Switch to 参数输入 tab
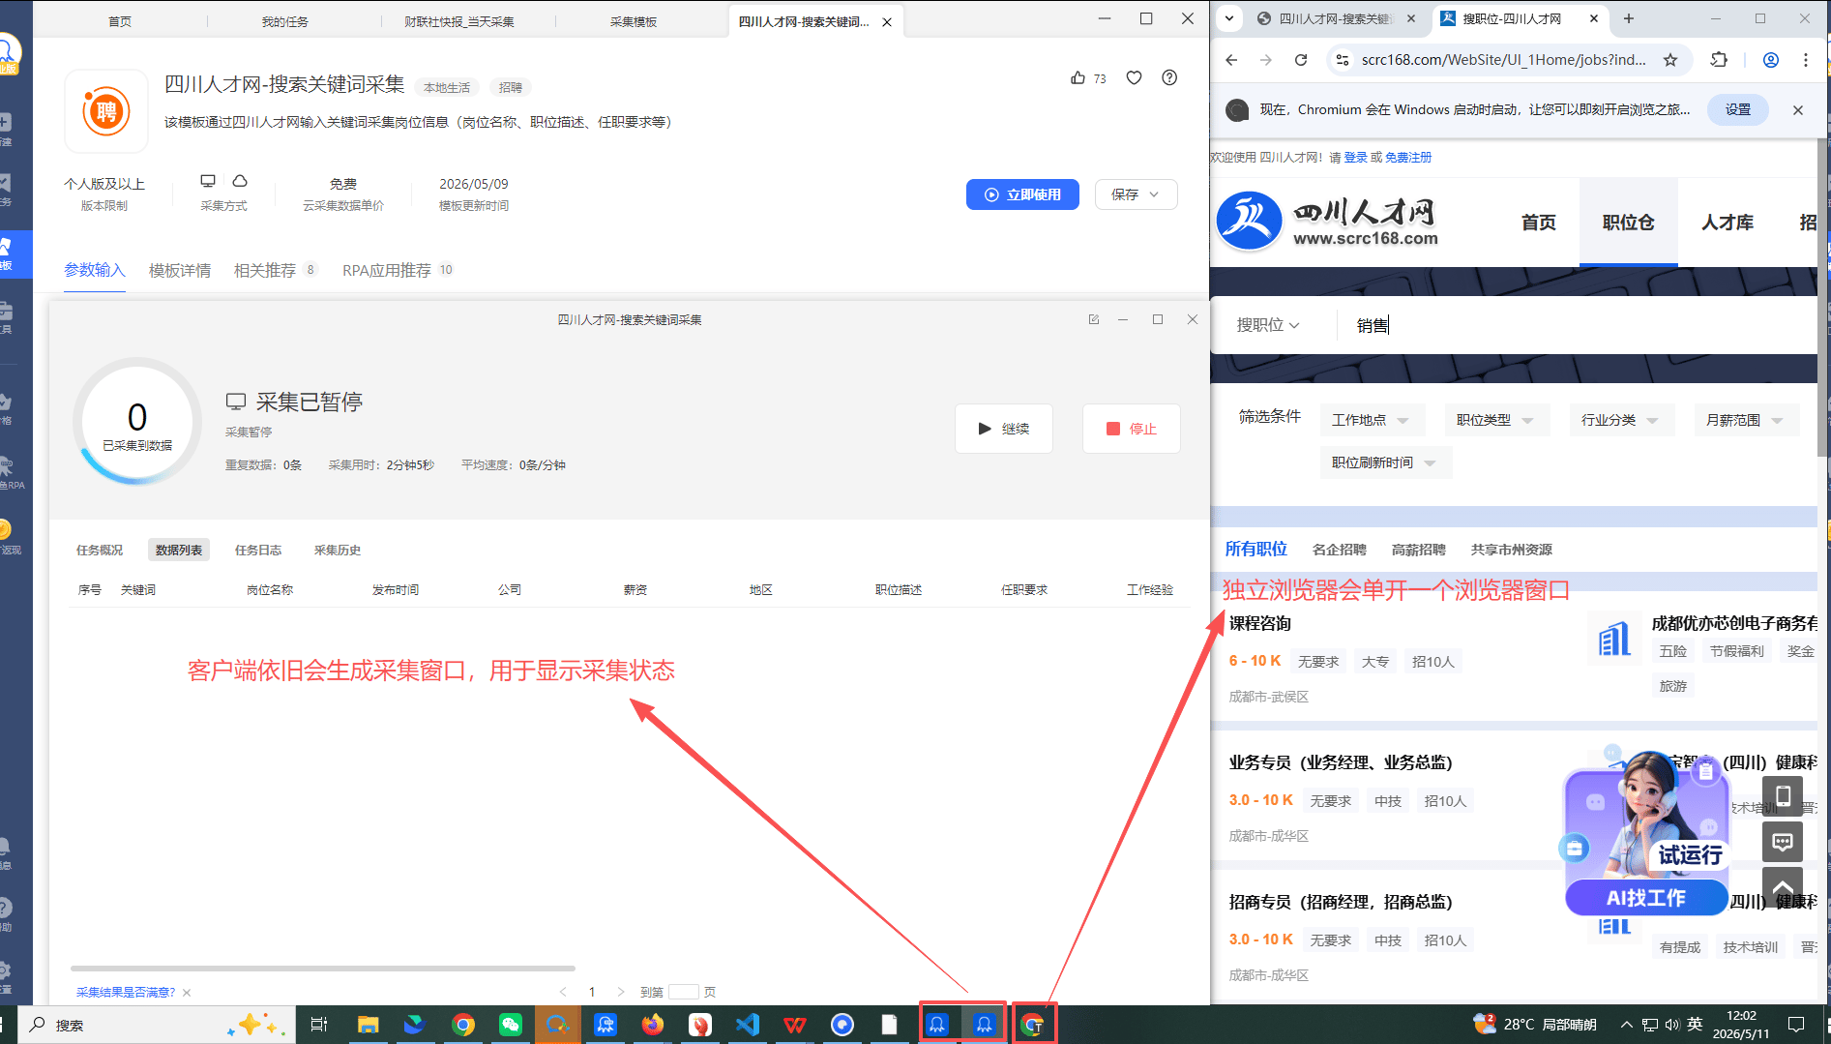Screen dimensions: 1831x1044 [x=95, y=270]
